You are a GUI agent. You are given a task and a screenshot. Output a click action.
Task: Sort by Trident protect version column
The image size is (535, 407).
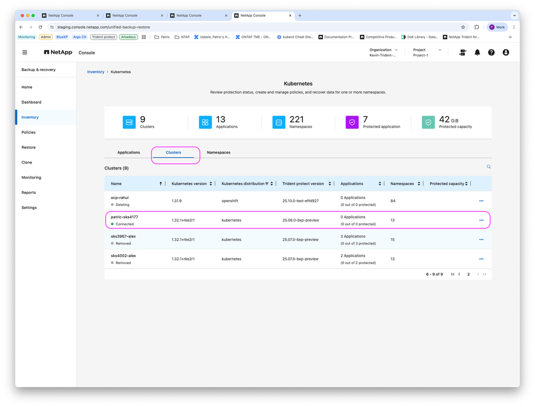(x=329, y=184)
